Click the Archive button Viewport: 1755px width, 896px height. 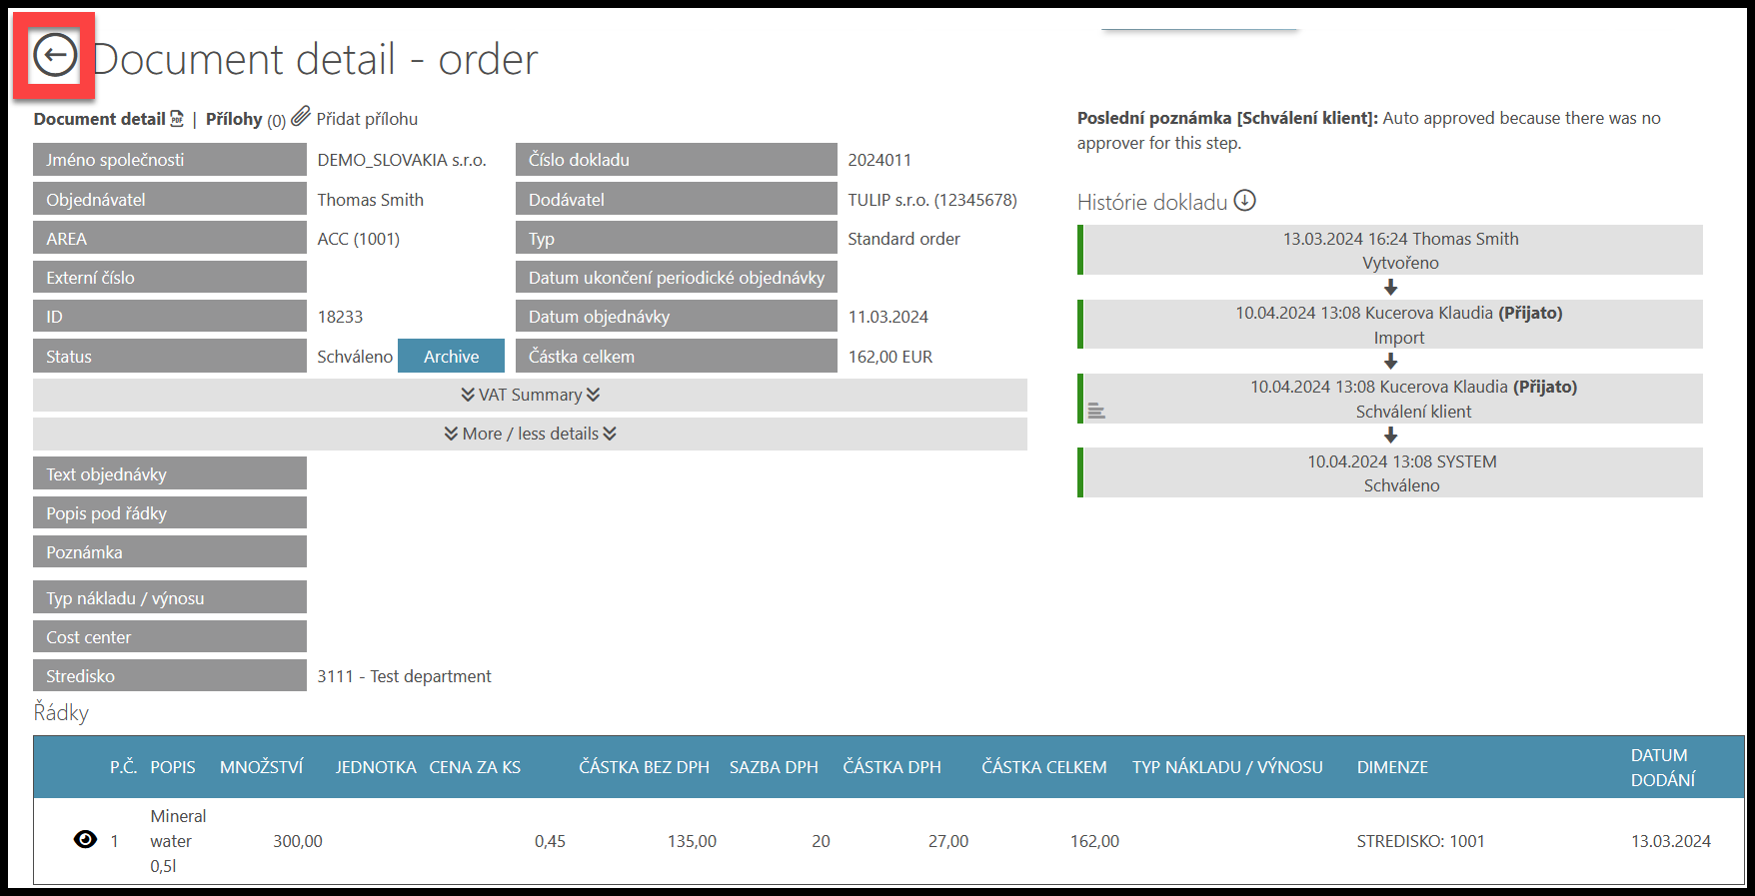pyautogui.click(x=451, y=357)
